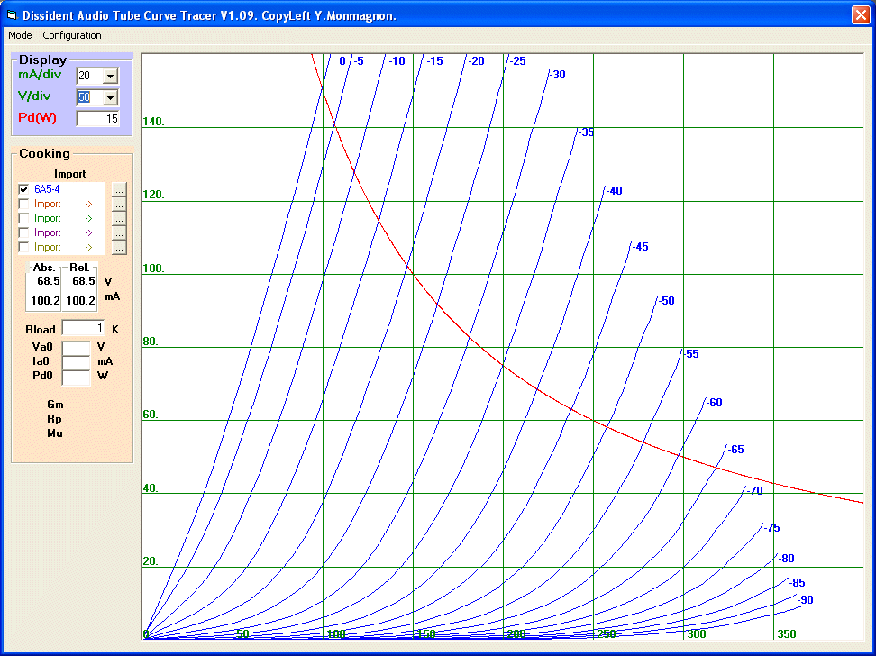Expand the mA/div dropdown
Viewport: 876px width, 656px height.
click(x=111, y=76)
